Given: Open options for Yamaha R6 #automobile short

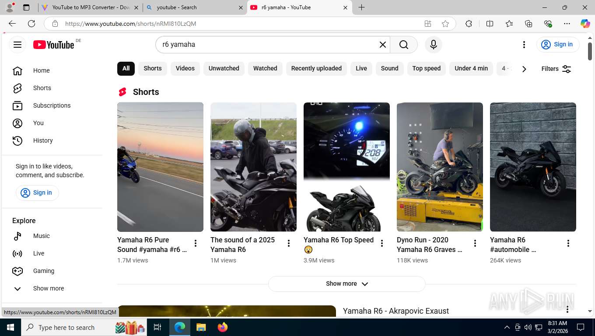Looking at the screenshot, I should click(568, 243).
